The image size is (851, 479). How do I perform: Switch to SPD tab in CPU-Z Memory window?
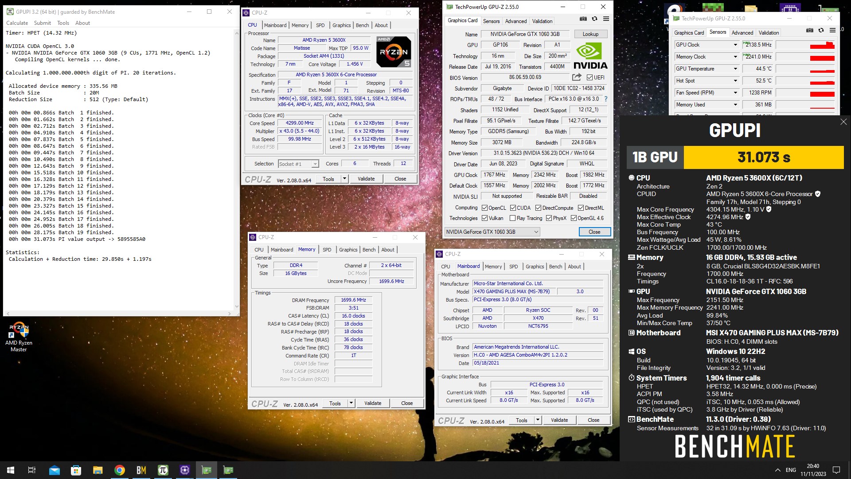coord(327,250)
